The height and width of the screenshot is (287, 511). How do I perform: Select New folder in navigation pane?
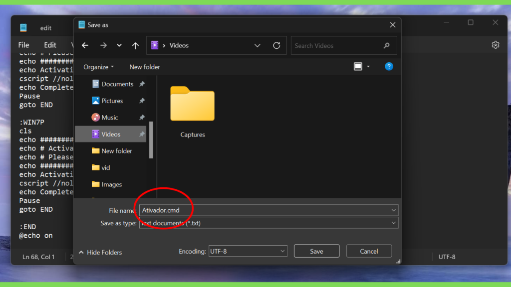tap(112, 151)
